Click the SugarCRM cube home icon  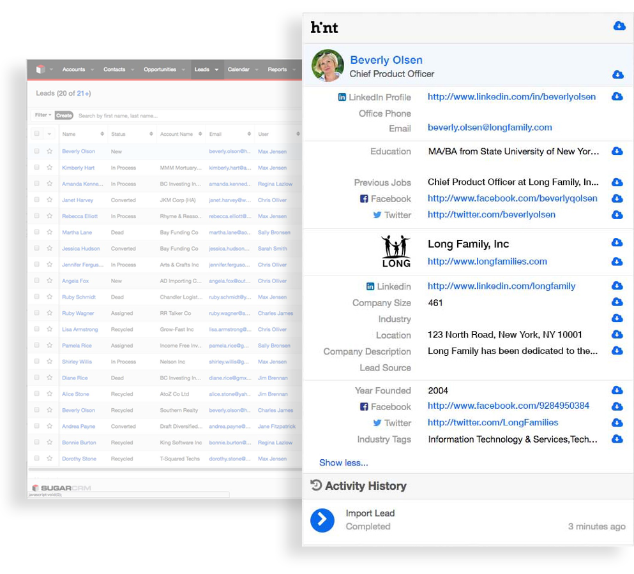pos(40,70)
